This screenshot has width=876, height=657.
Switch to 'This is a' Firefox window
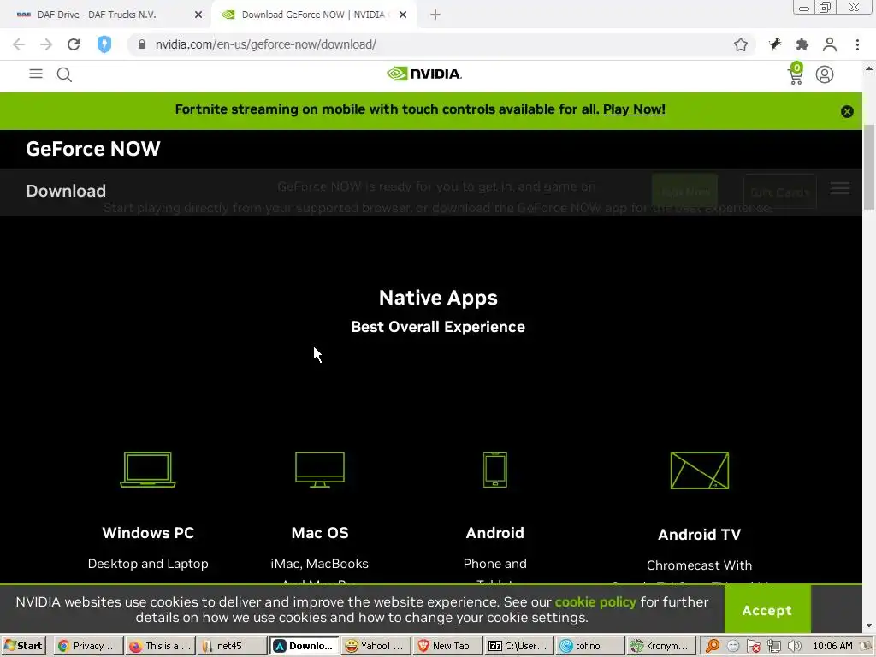pos(160,646)
